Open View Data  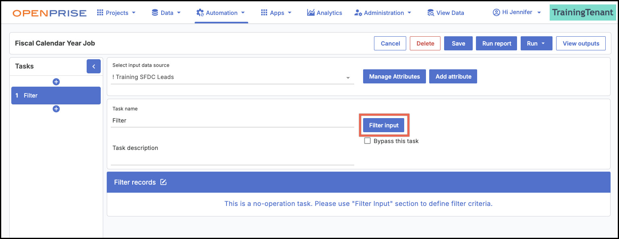tap(446, 13)
